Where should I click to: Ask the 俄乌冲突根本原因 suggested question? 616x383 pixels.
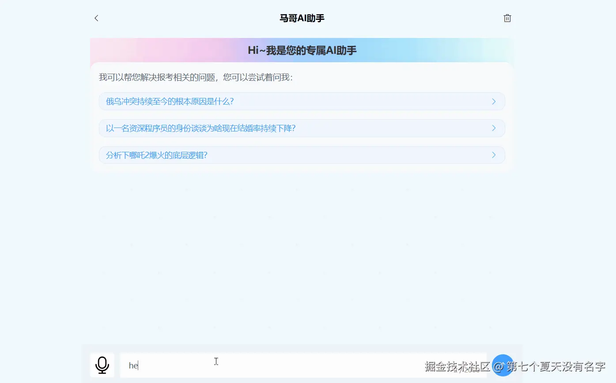pos(265,101)
